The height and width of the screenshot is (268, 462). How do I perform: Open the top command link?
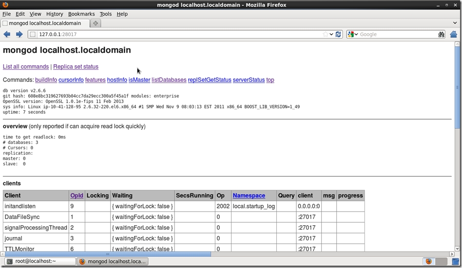270,80
